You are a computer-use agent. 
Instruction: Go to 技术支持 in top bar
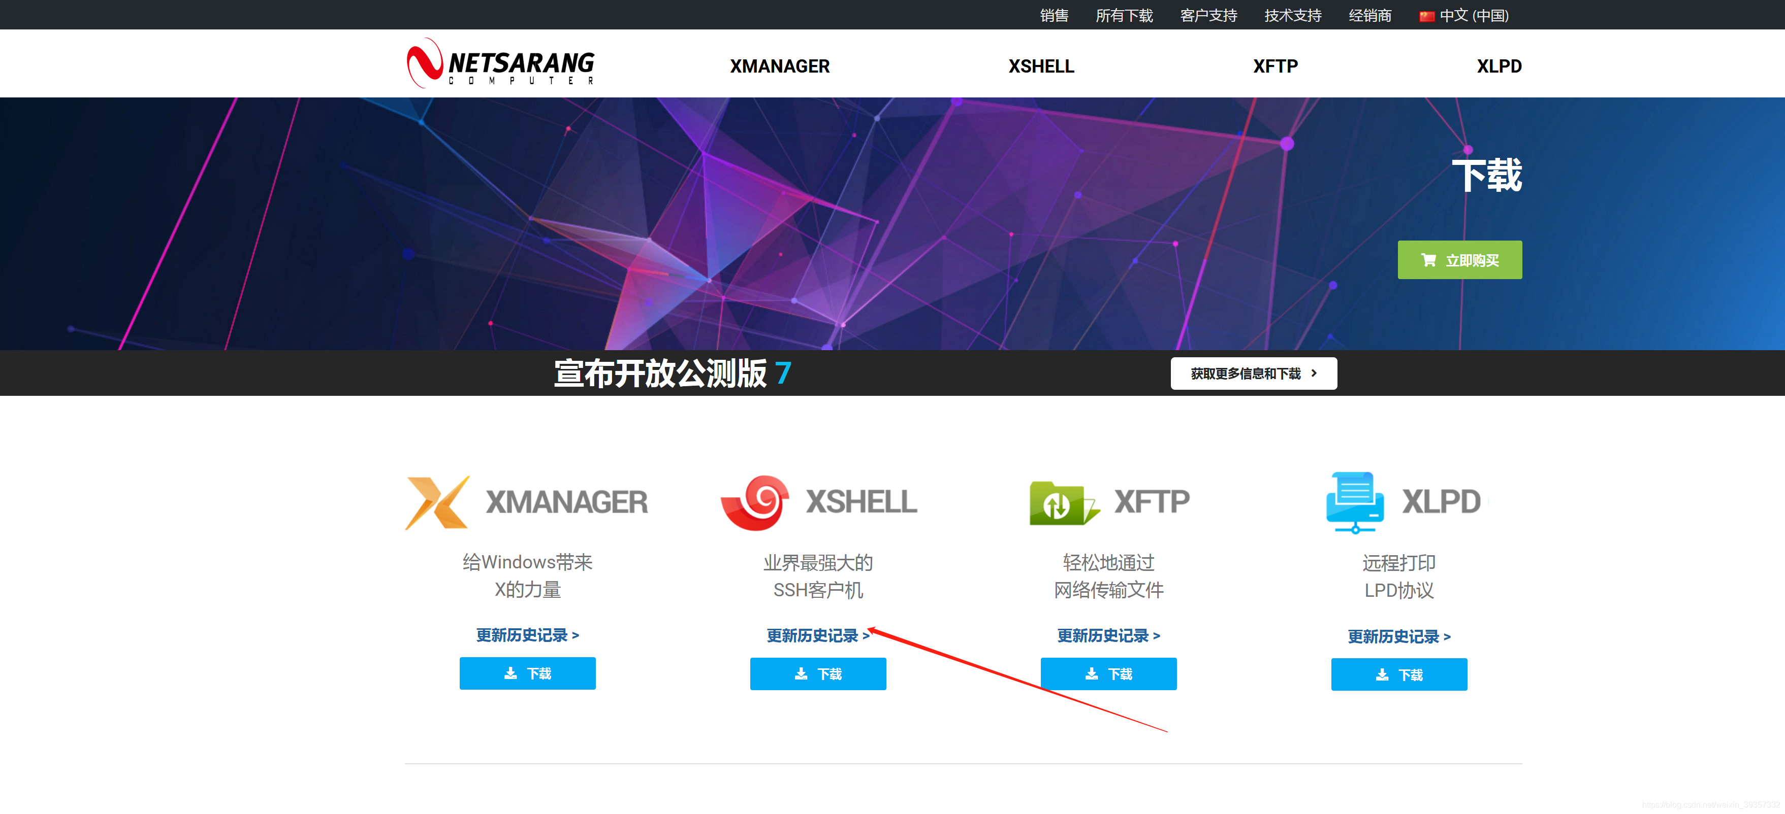point(1293,15)
